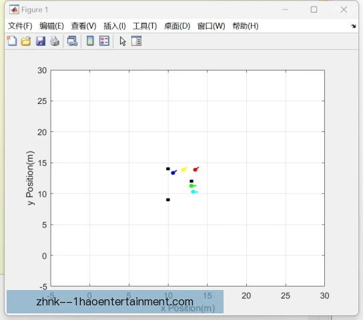Click the black square left of the blue marker
The image size is (363, 320).
[168, 169]
